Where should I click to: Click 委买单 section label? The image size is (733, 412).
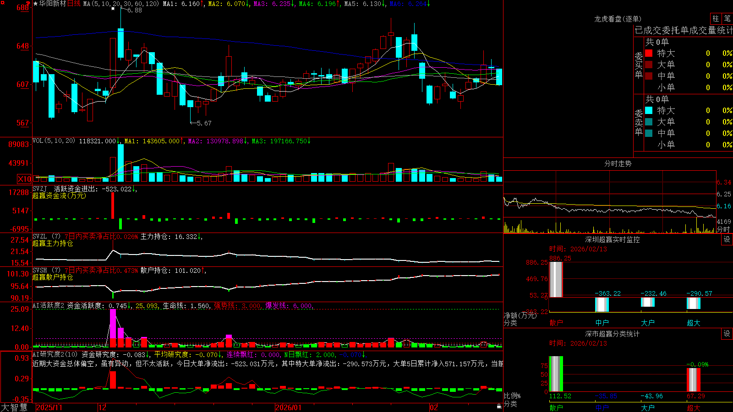click(639, 65)
